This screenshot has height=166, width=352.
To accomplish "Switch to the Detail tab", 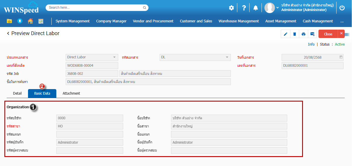I will (18, 93).
